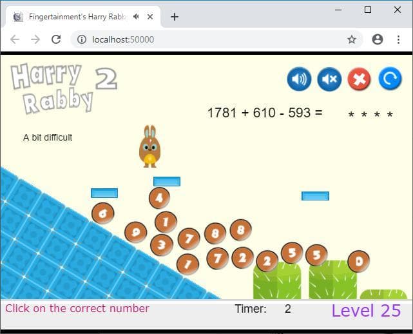Select the tilted 1 ball below the 3
The height and width of the screenshot is (334, 413).
(x=187, y=264)
